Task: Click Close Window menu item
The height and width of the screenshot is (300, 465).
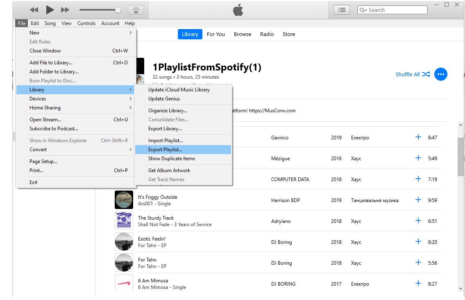Action: [x=76, y=51]
